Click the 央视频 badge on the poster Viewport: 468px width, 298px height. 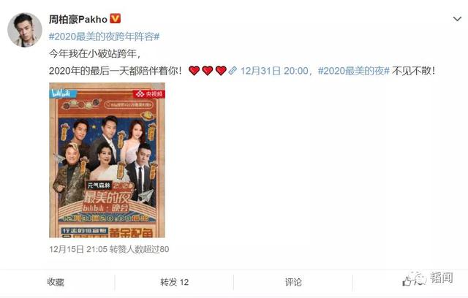tap(148, 94)
